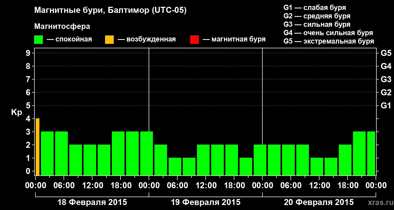
Task: Click the 'Kp' axis title
Action: 17,112
